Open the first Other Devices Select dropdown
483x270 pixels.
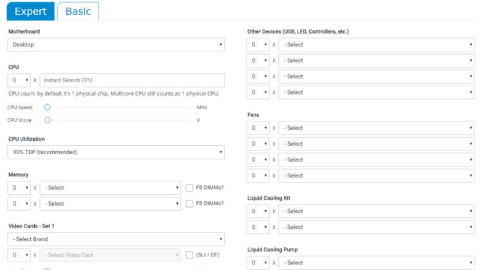point(377,44)
